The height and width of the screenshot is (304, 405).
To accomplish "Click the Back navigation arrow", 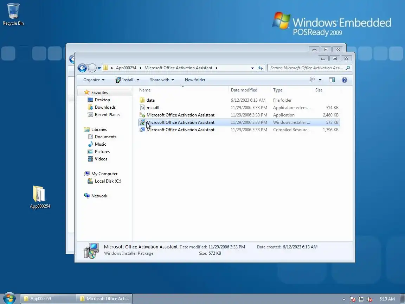I will point(82,68).
